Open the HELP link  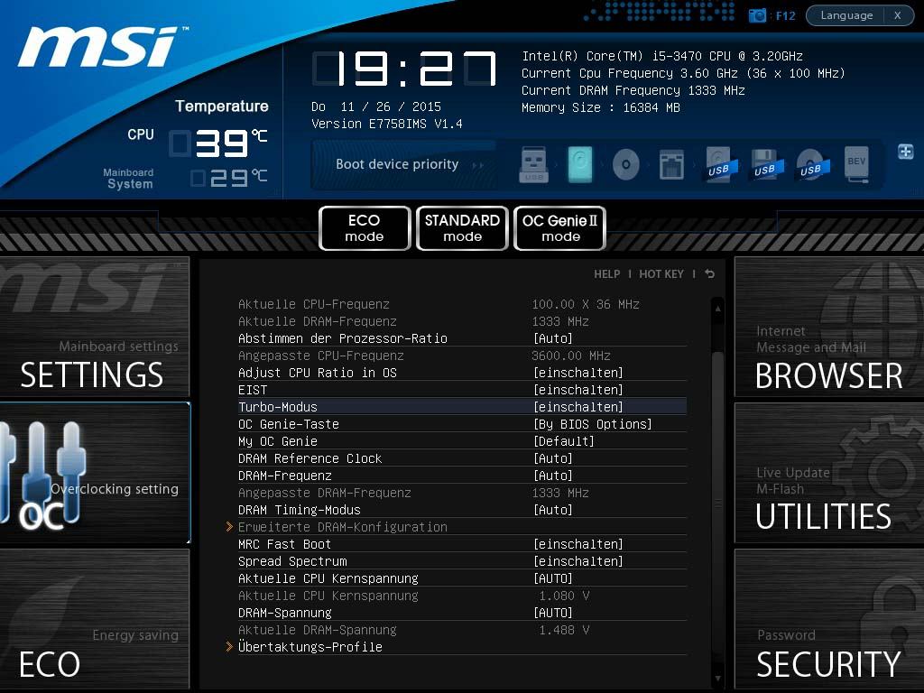[x=607, y=274]
